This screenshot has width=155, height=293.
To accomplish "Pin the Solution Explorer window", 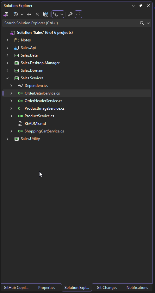I will coord(140,6).
